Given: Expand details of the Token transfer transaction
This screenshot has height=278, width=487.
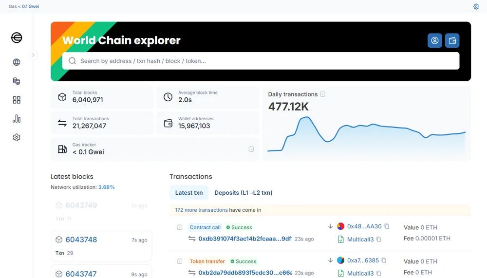Looking at the screenshot, I should tap(179, 261).
